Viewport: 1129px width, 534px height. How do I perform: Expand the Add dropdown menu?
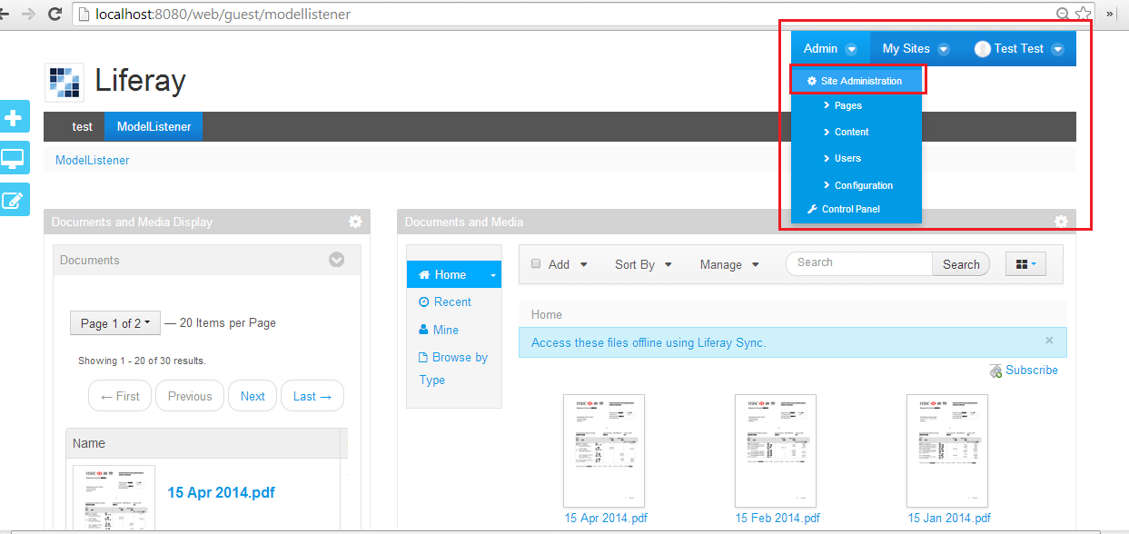point(568,264)
